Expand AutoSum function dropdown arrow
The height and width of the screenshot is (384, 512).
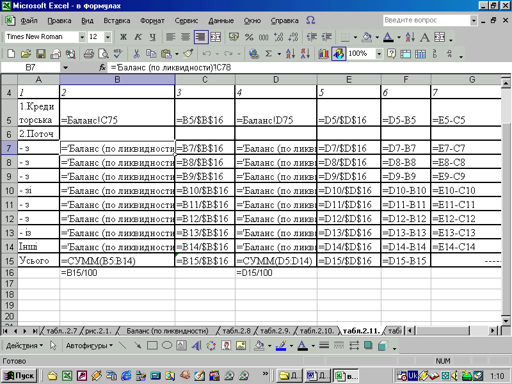point(279,53)
